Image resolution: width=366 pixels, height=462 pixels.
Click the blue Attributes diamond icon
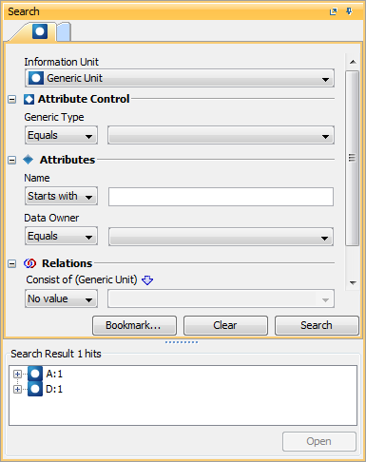pyautogui.click(x=29, y=160)
